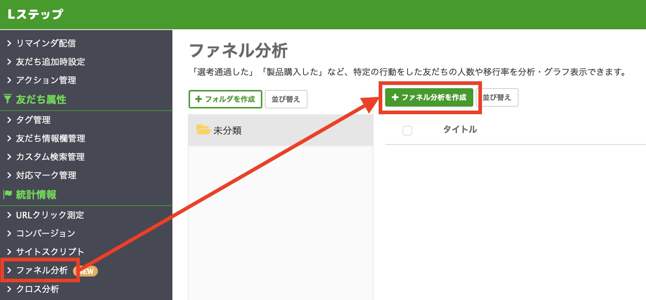Click the funnel icon beside 友だち属性
The image size is (646, 300).
click(8, 99)
